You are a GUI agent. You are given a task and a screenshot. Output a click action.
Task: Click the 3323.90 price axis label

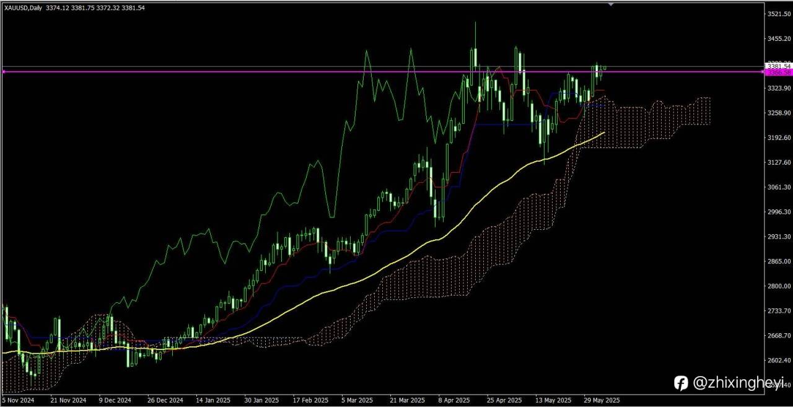pos(778,88)
